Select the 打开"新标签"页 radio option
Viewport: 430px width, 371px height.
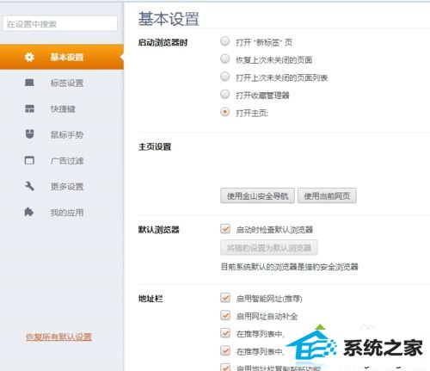click(x=225, y=41)
